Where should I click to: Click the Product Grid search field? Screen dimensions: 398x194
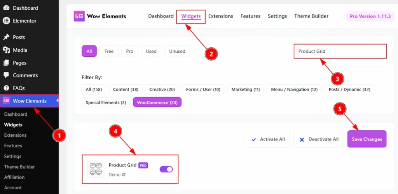pyautogui.click(x=340, y=51)
